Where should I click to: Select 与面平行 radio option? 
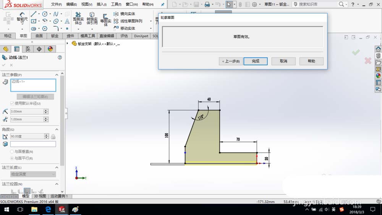12,158
